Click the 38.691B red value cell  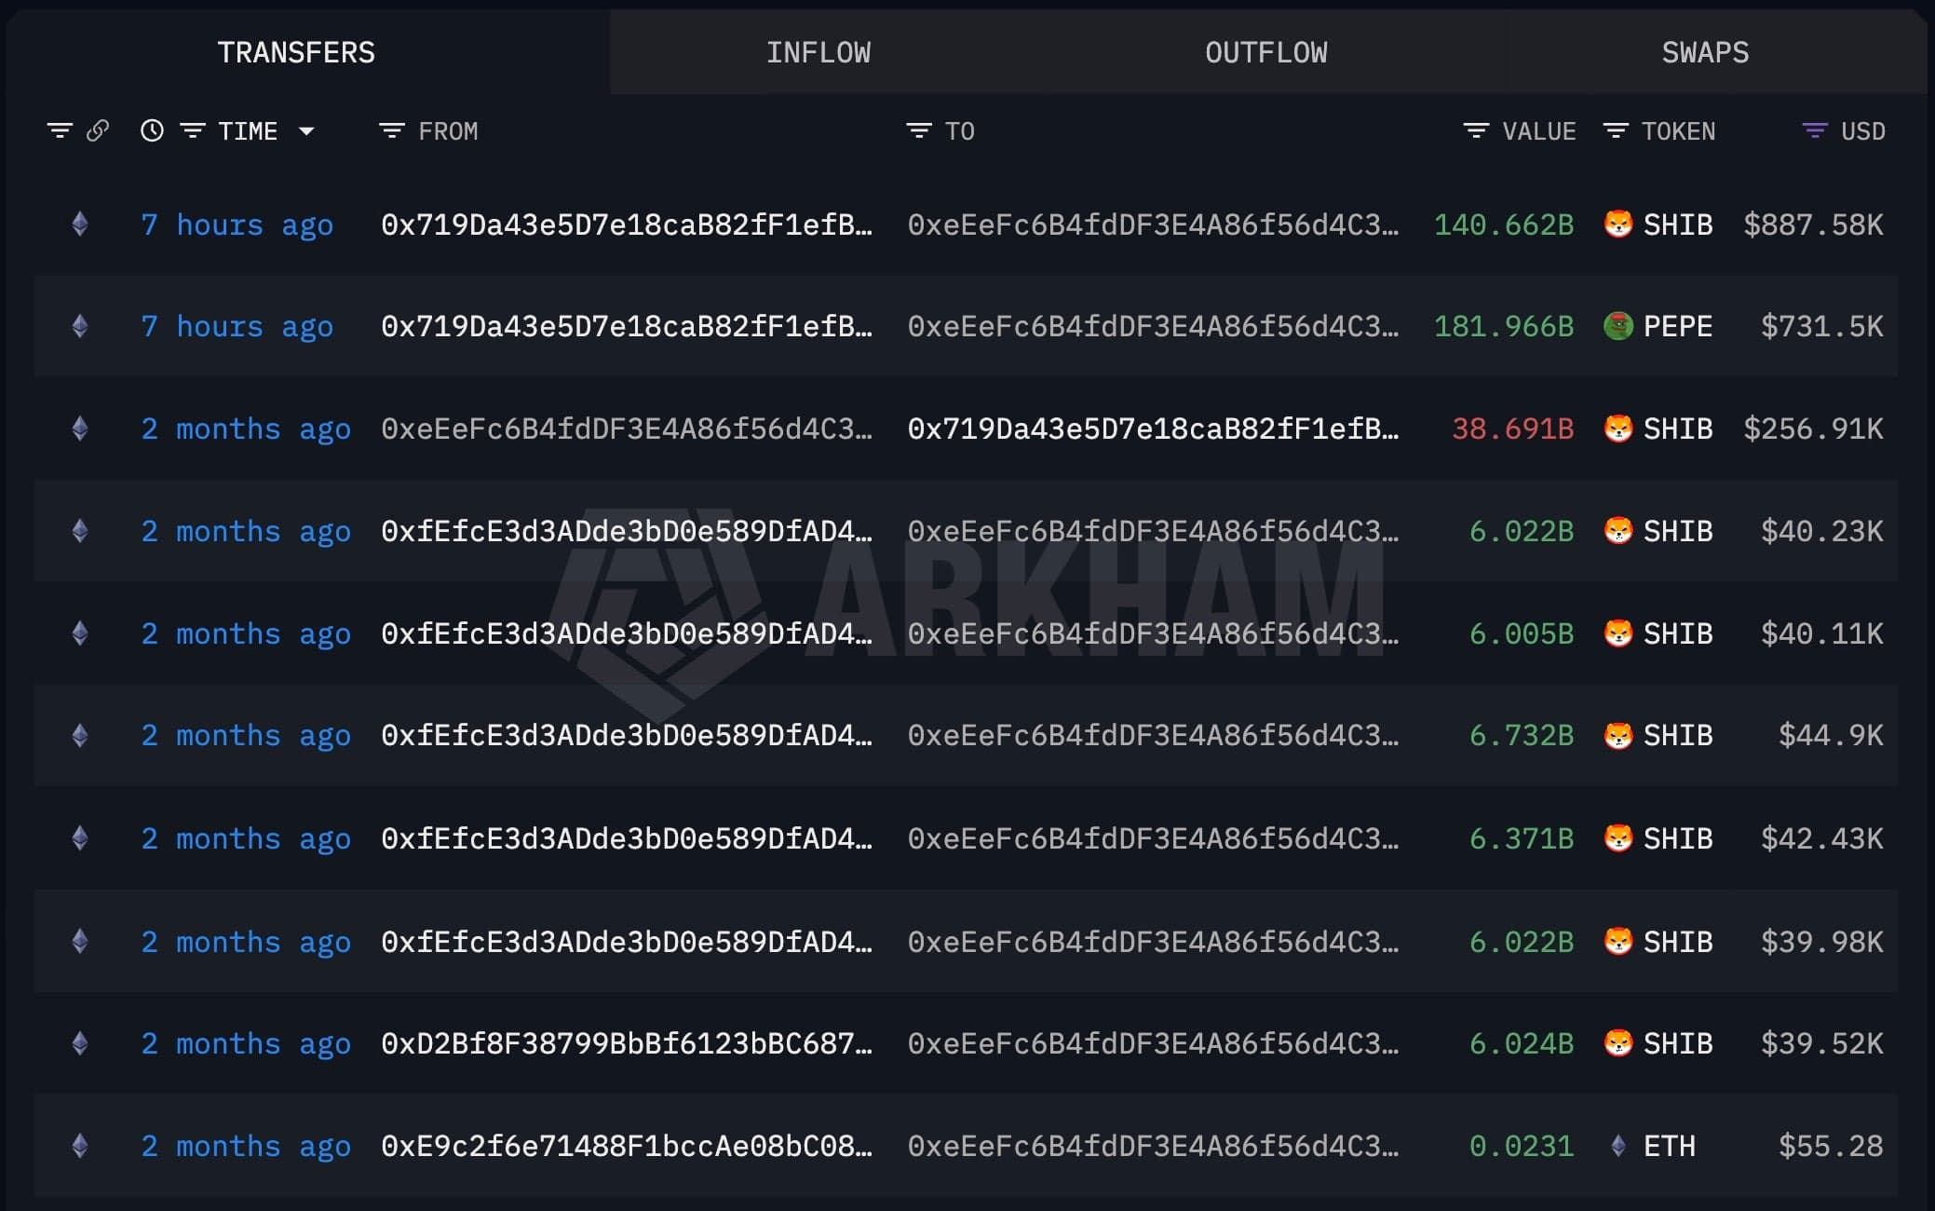tap(1512, 429)
